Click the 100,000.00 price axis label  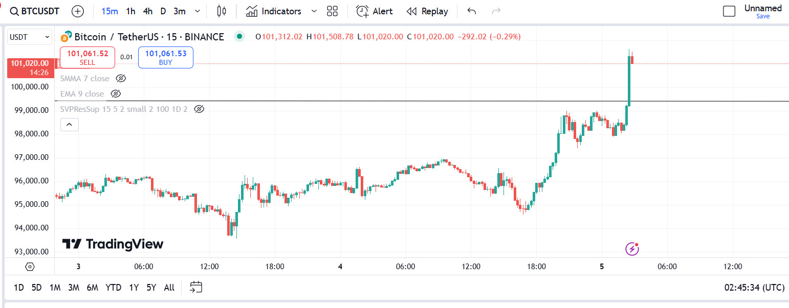pos(30,87)
